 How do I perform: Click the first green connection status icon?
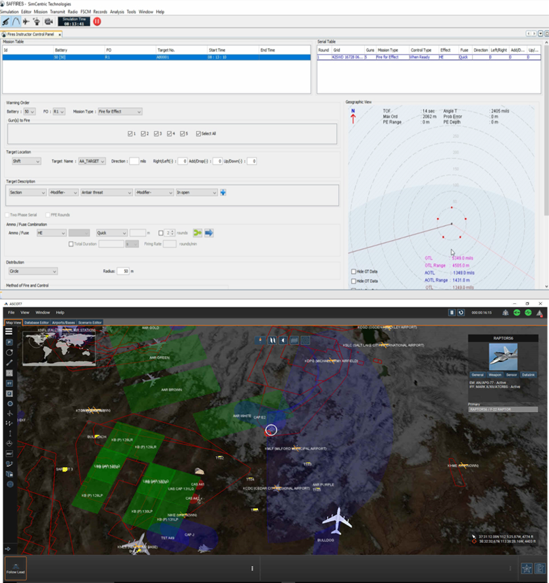pos(517,313)
